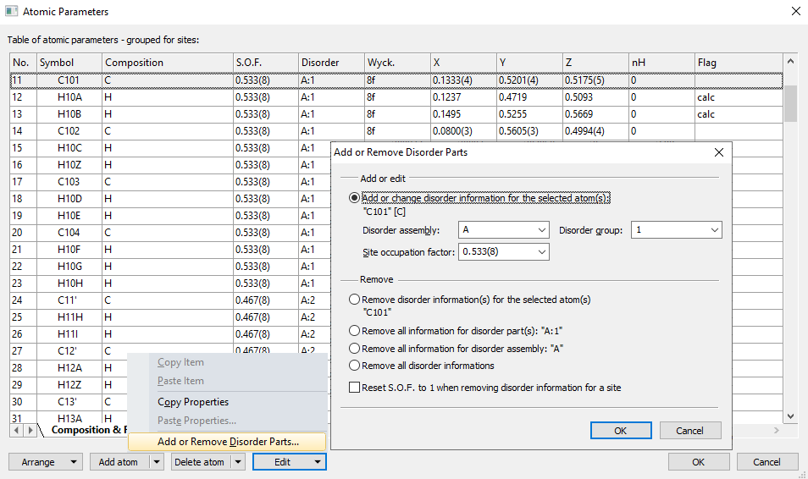Open the Add atom dropdown arrow
Image resolution: width=808 pixels, height=479 pixels.
click(x=156, y=462)
